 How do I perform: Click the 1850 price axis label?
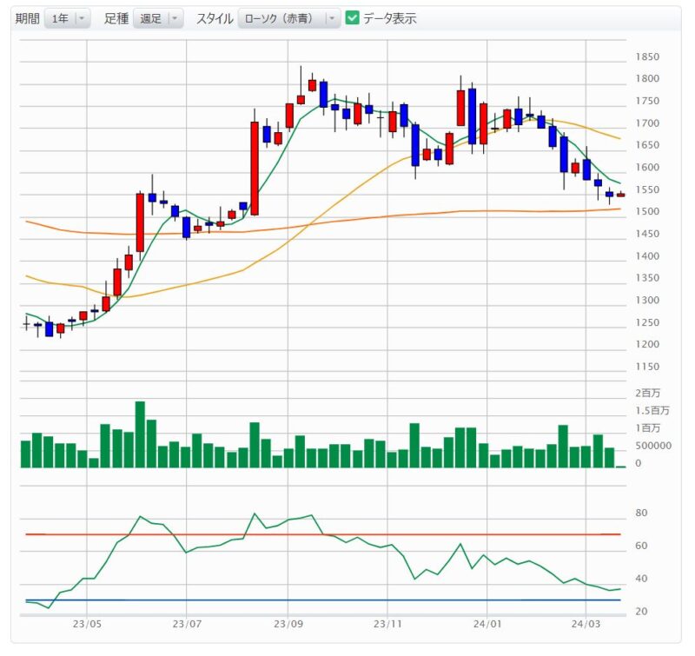coord(647,56)
